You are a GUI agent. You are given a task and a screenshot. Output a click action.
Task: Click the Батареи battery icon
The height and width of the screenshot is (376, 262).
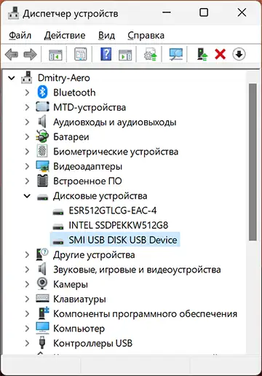pyautogui.click(x=42, y=136)
